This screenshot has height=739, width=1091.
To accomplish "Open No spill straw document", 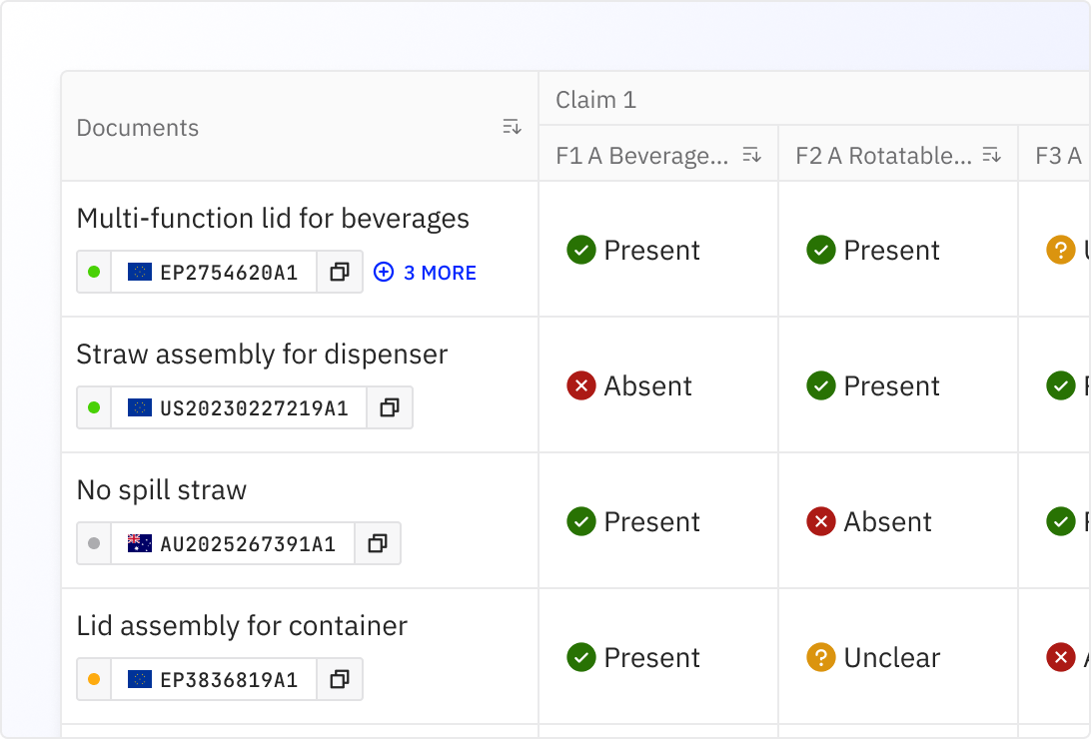I will pos(162,490).
